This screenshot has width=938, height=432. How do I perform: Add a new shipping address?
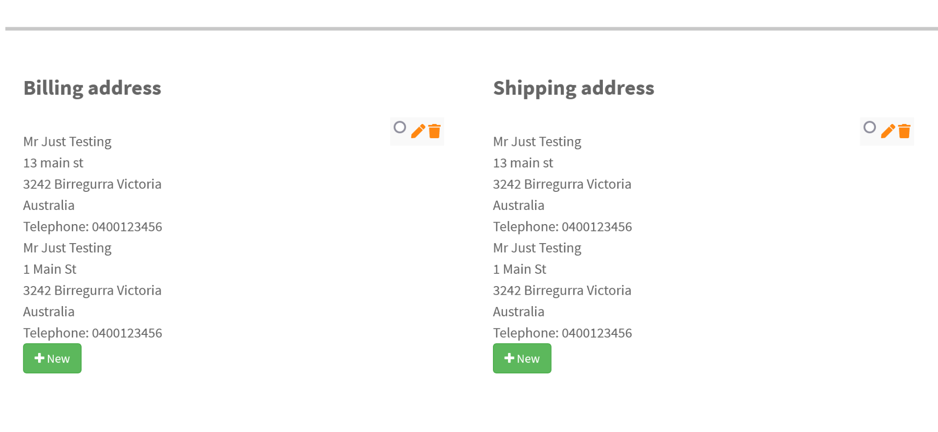(522, 358)
